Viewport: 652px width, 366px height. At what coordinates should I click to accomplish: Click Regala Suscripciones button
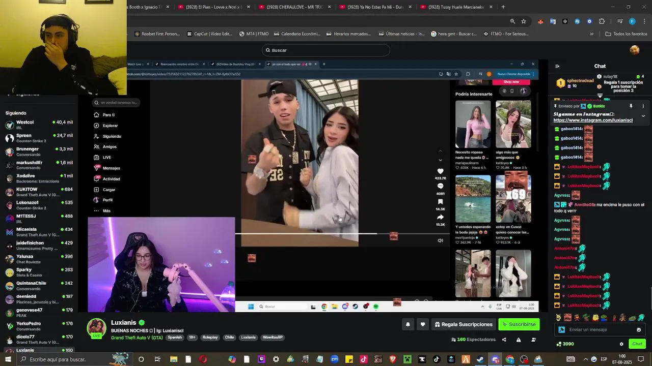pos(464,324)
